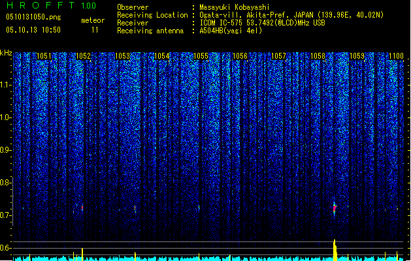Select the filename 0510131050.png
The image size is (411, 261).
click(33, 17)
